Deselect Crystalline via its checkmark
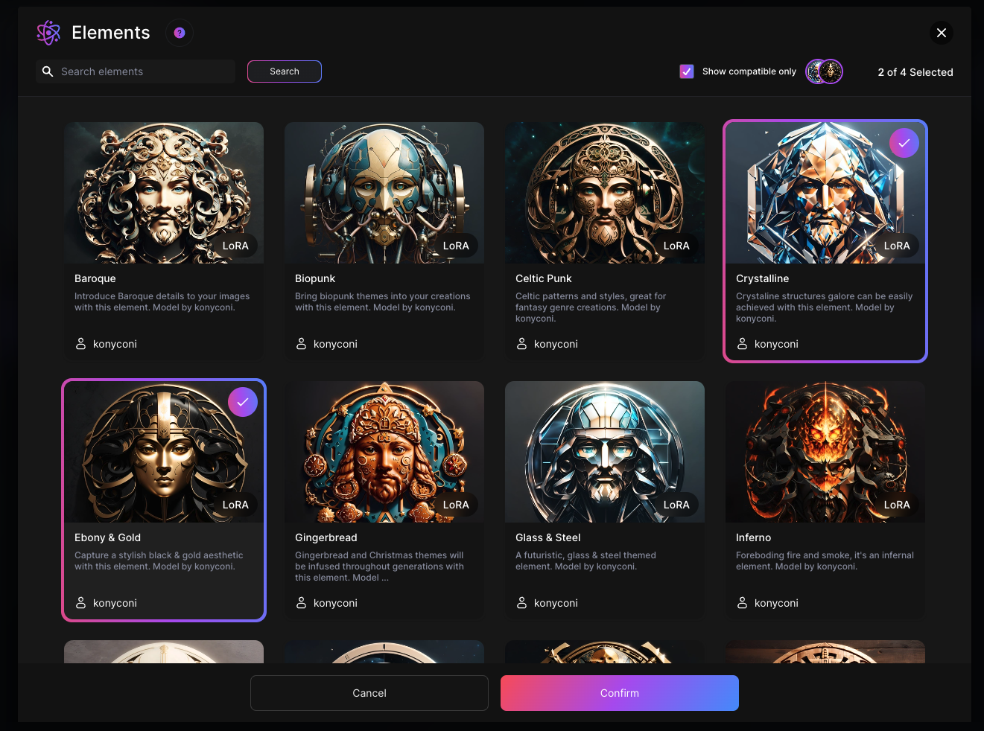 click(x=904, y=143)
